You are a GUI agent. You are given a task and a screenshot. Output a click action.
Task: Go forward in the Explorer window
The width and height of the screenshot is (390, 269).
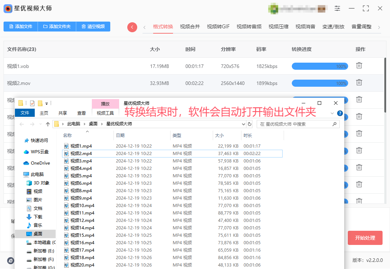32,124
